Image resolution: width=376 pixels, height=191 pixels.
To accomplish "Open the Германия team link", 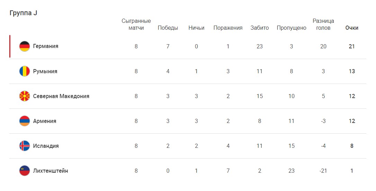I will (46, 46).
